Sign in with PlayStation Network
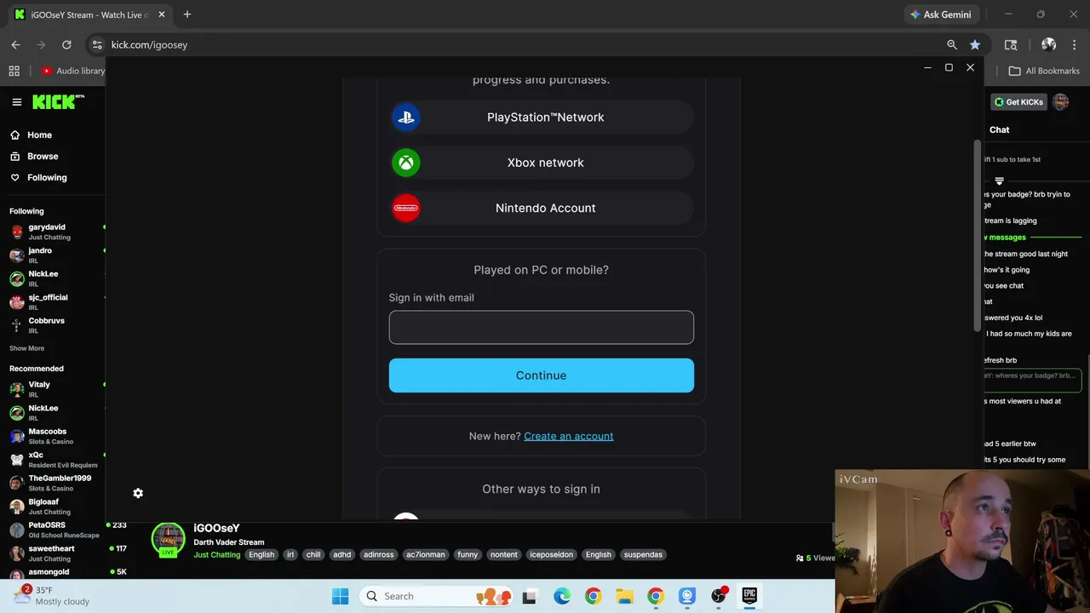Screen dimensions: 1090x613 pos(542,117)
